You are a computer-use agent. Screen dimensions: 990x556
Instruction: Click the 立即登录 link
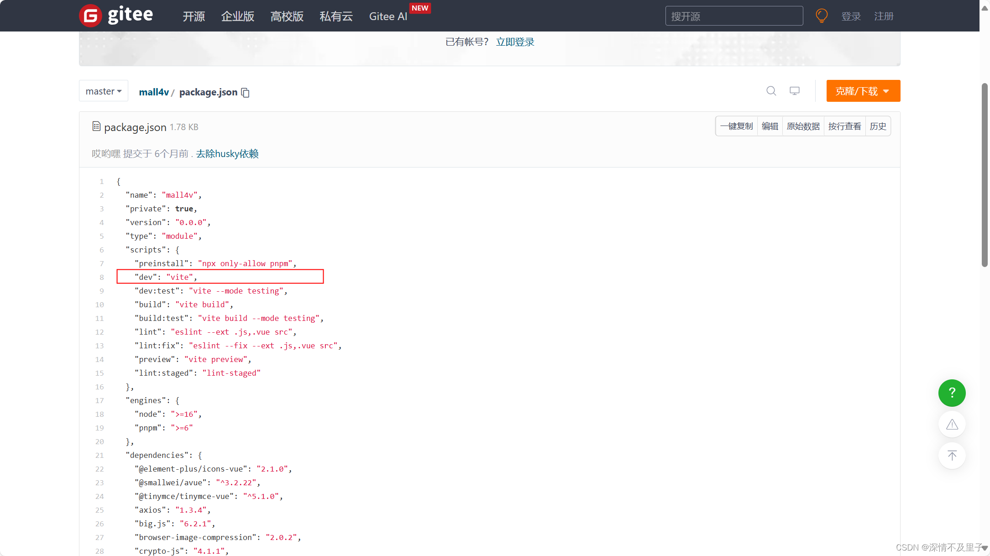click(x=515, y=42)
